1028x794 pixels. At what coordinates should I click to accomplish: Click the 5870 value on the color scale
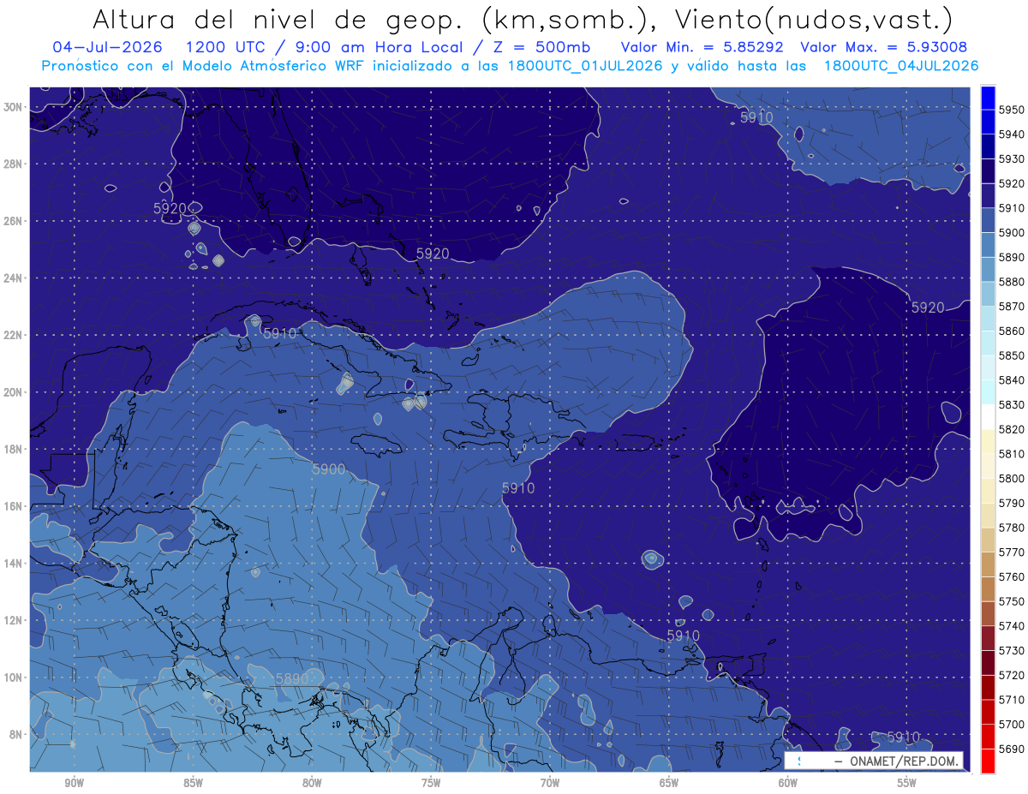click(1012, 307)
